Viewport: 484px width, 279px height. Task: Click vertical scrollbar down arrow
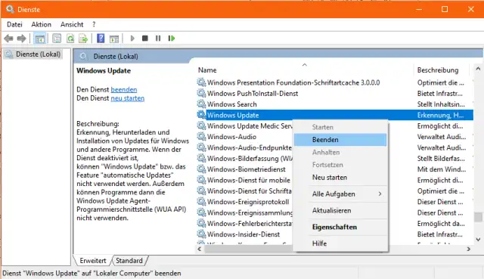pos(478,239)
